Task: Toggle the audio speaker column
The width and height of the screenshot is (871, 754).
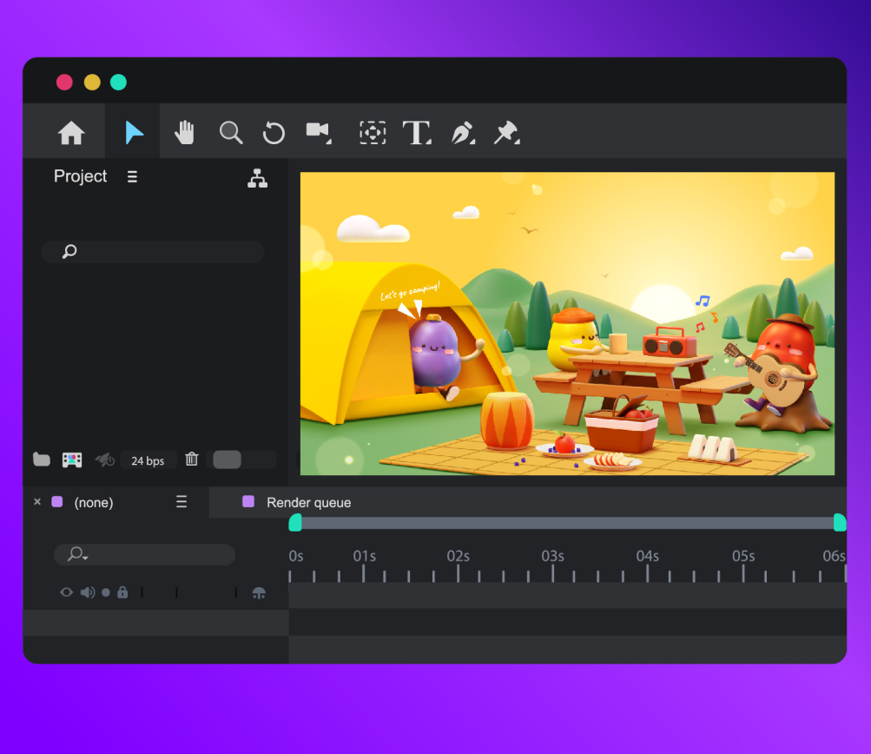Action: click(x=87, y=592)
